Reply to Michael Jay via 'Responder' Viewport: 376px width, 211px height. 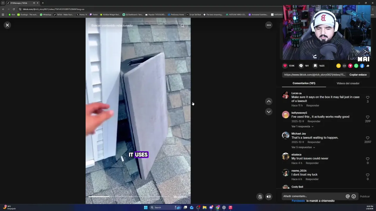pos(314,142)
